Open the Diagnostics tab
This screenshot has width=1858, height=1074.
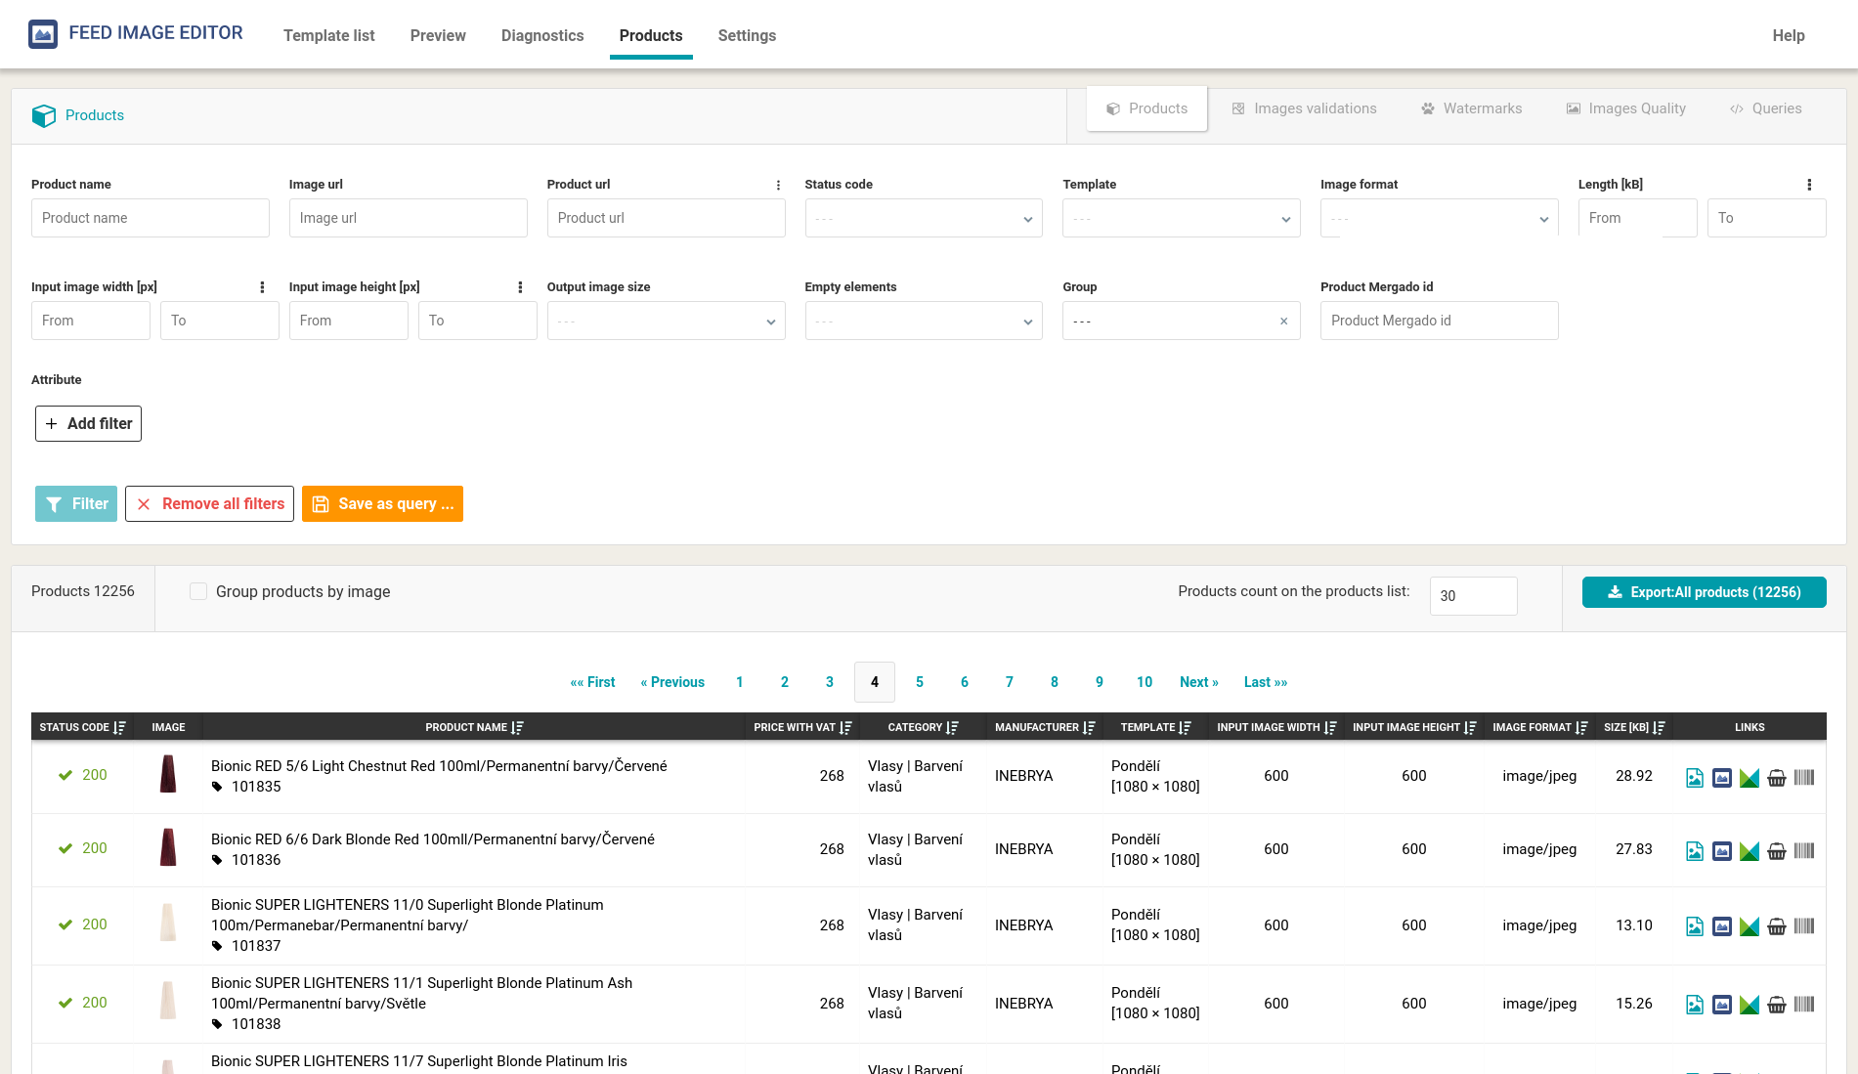pos(542,35)
